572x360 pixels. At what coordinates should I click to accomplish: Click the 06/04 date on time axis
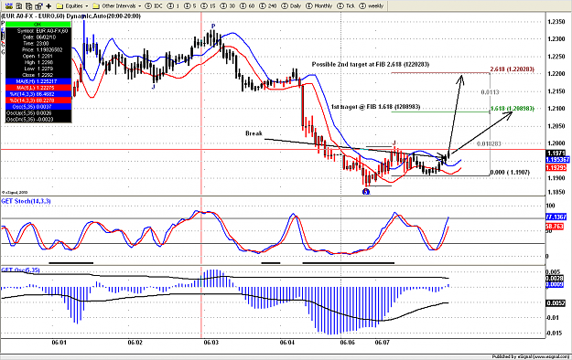pos(287,343)
